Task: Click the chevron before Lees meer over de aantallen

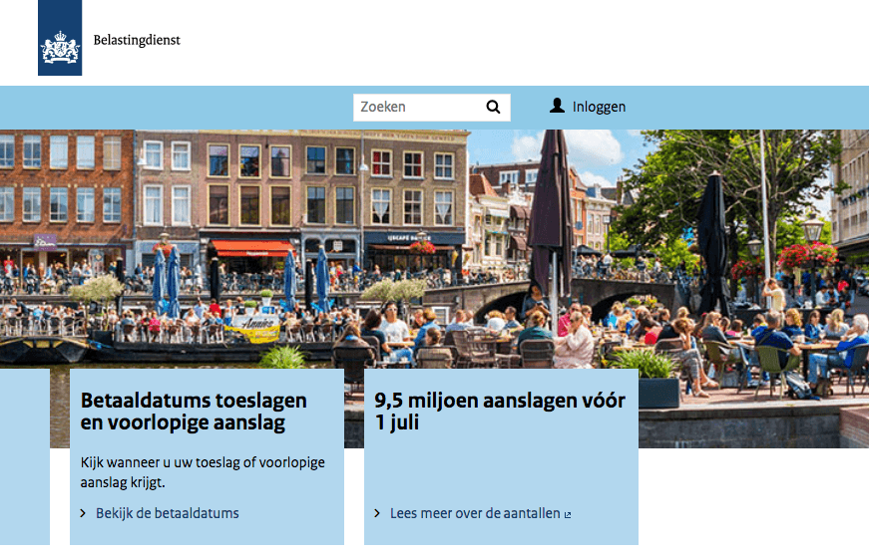Action: click(377, 513)
